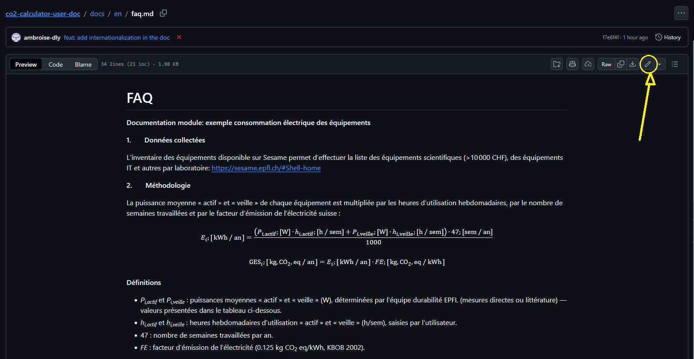This screenshot has width=694, height=359.
Task: Click the 'Méthodologie' heading
Action: (x=168, y=186)
